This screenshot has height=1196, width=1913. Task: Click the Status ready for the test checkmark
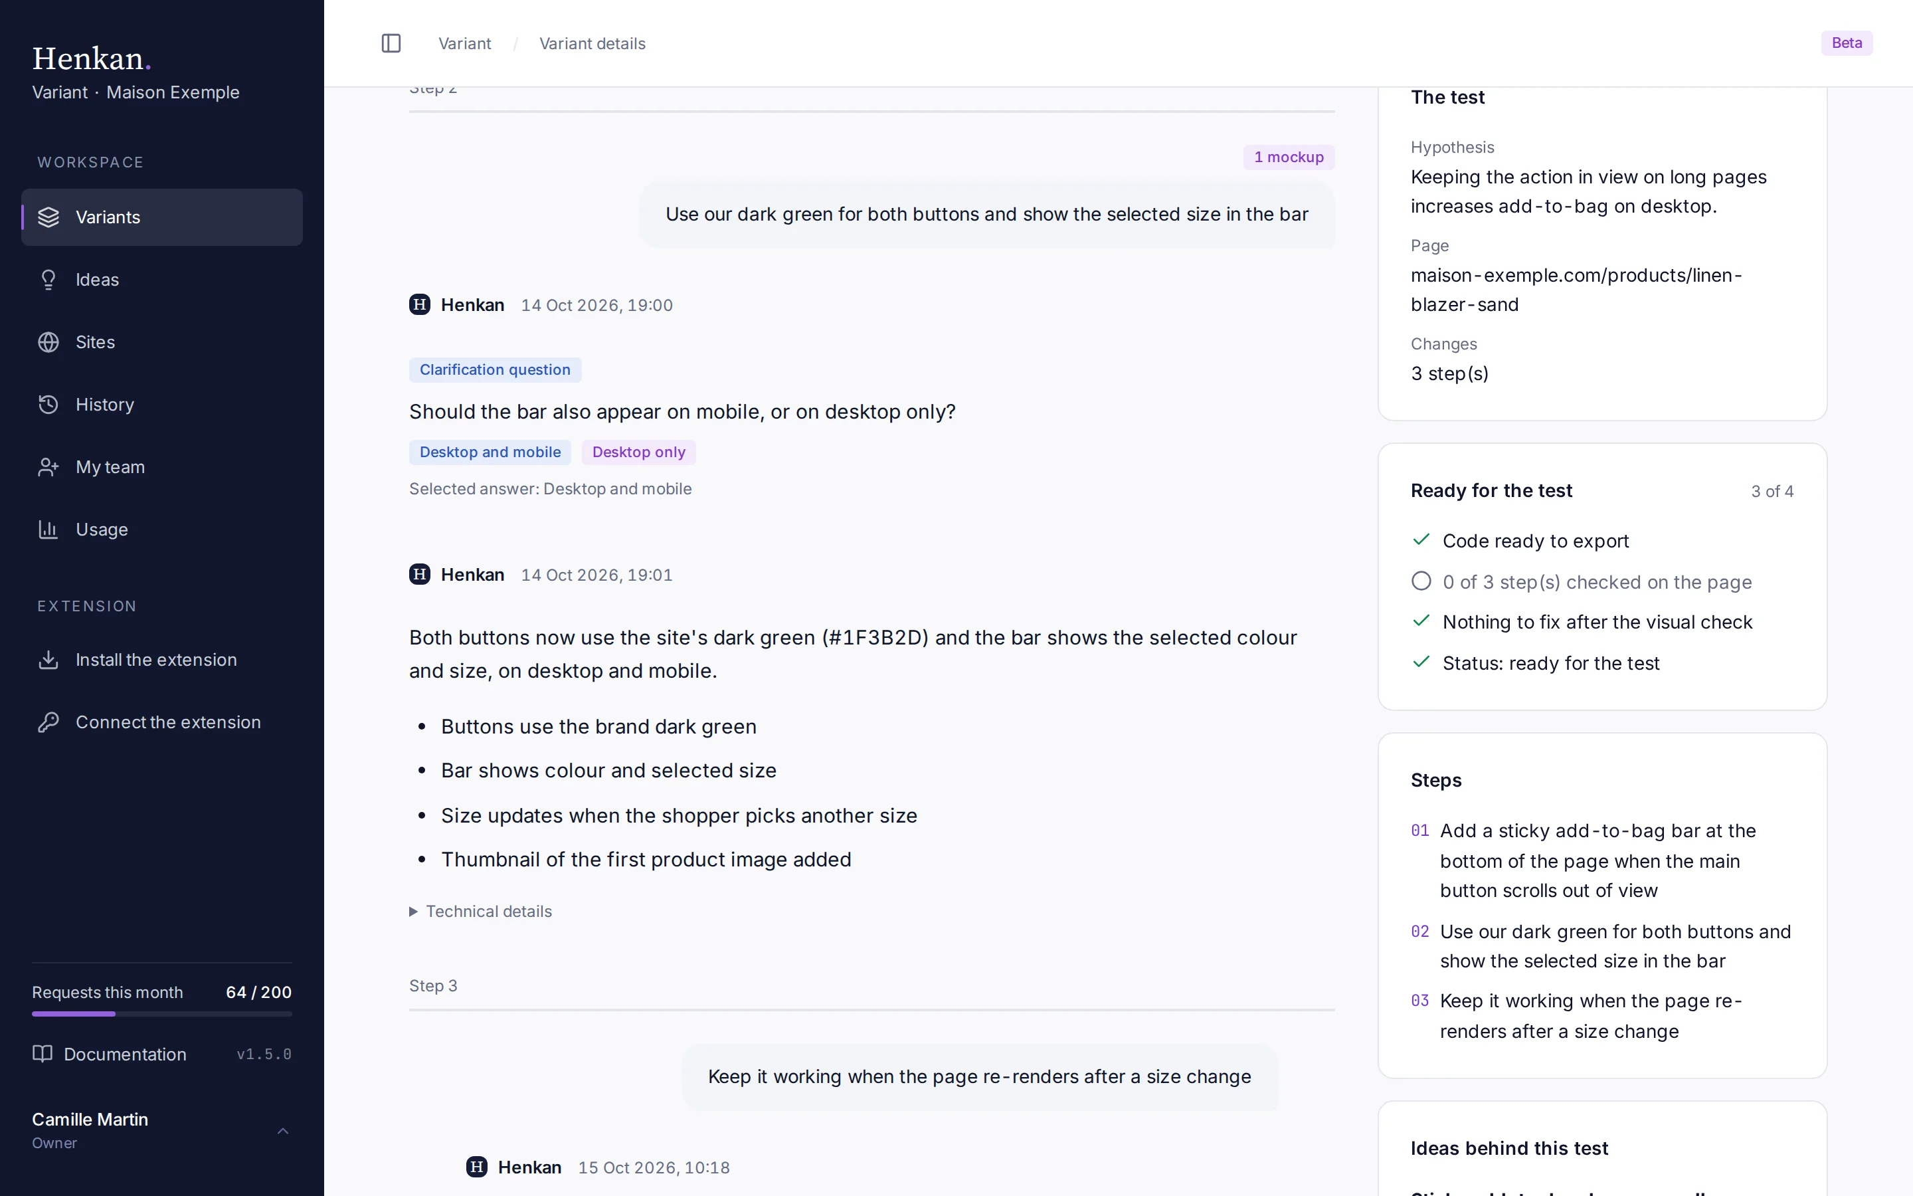(x=1421, y=661)
